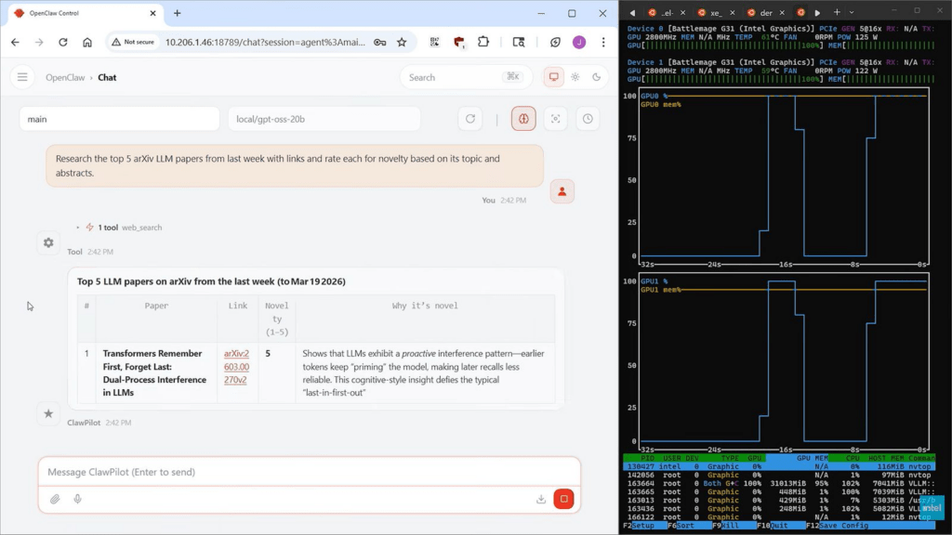Go back in the browser

coord(15,42)
